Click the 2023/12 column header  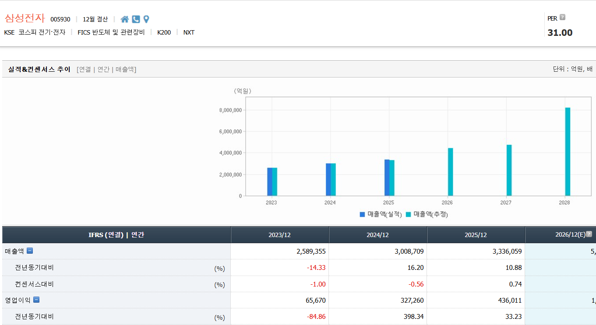tap(280, 235)
